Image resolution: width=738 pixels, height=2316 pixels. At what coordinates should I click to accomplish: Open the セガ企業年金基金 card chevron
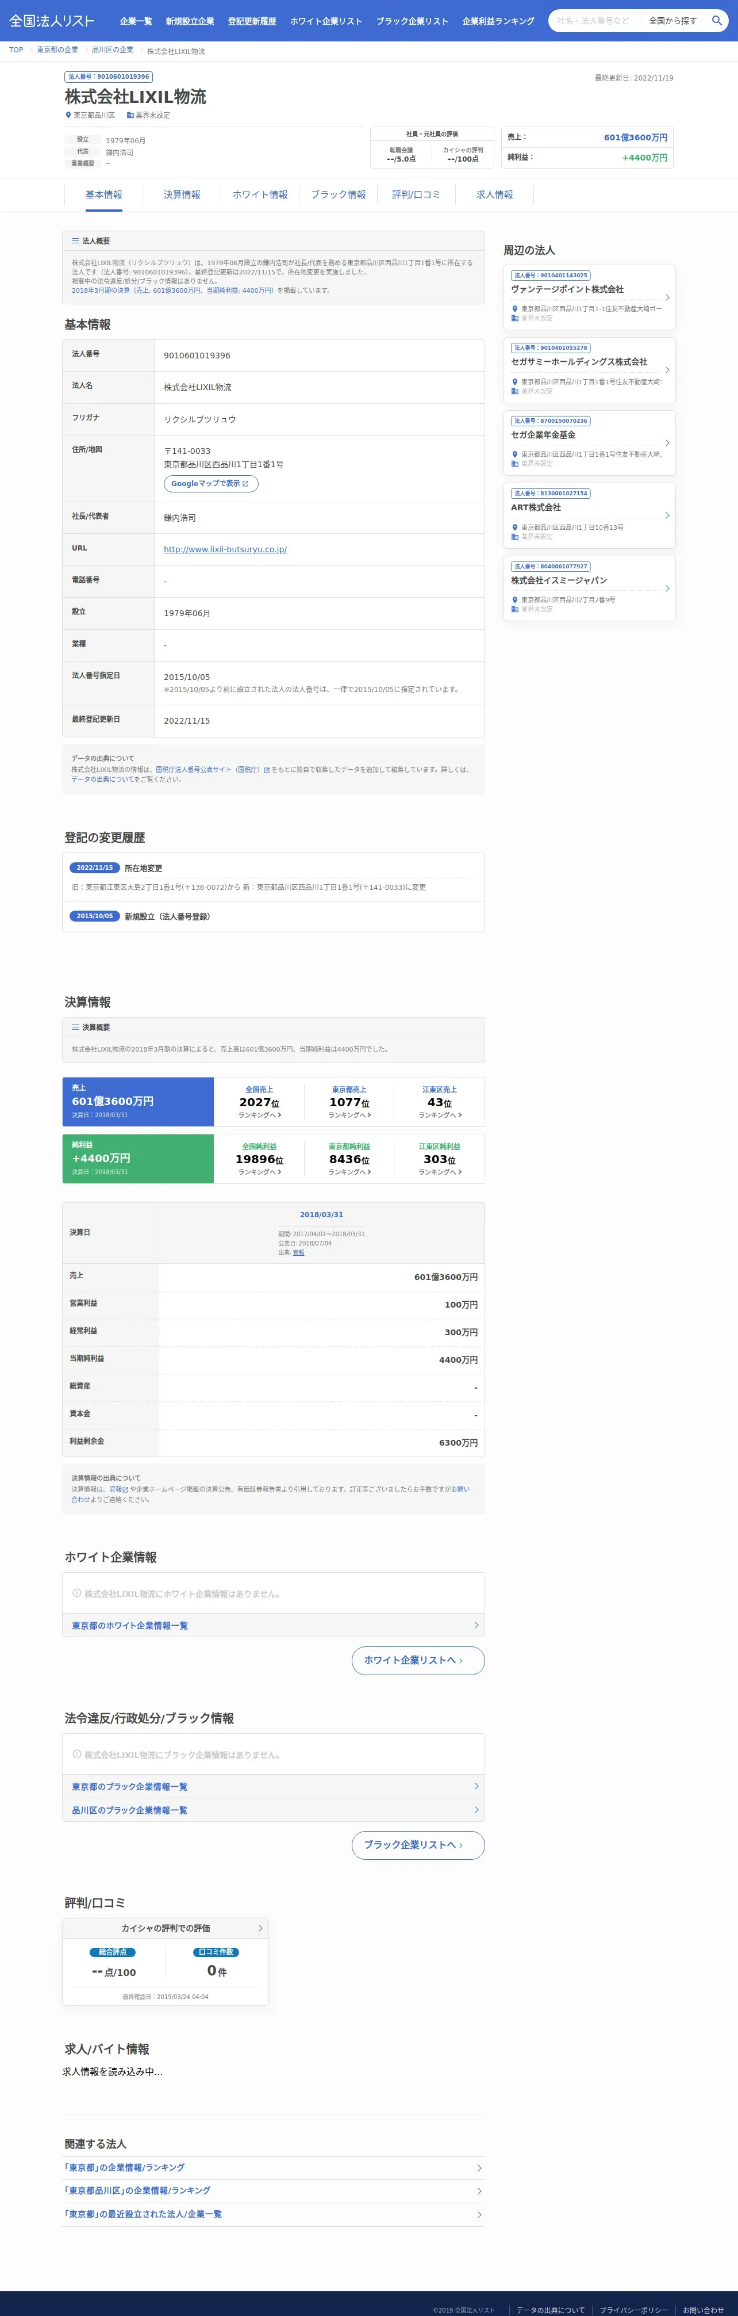click(667, 444)
